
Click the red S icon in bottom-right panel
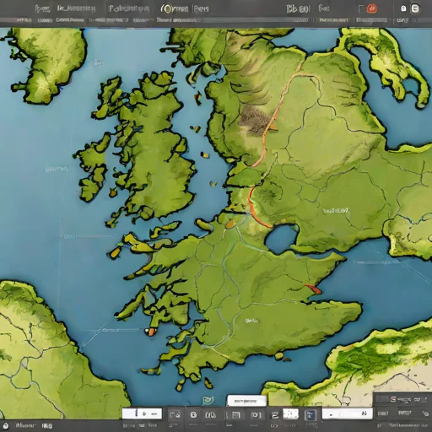tap(393, 399)
